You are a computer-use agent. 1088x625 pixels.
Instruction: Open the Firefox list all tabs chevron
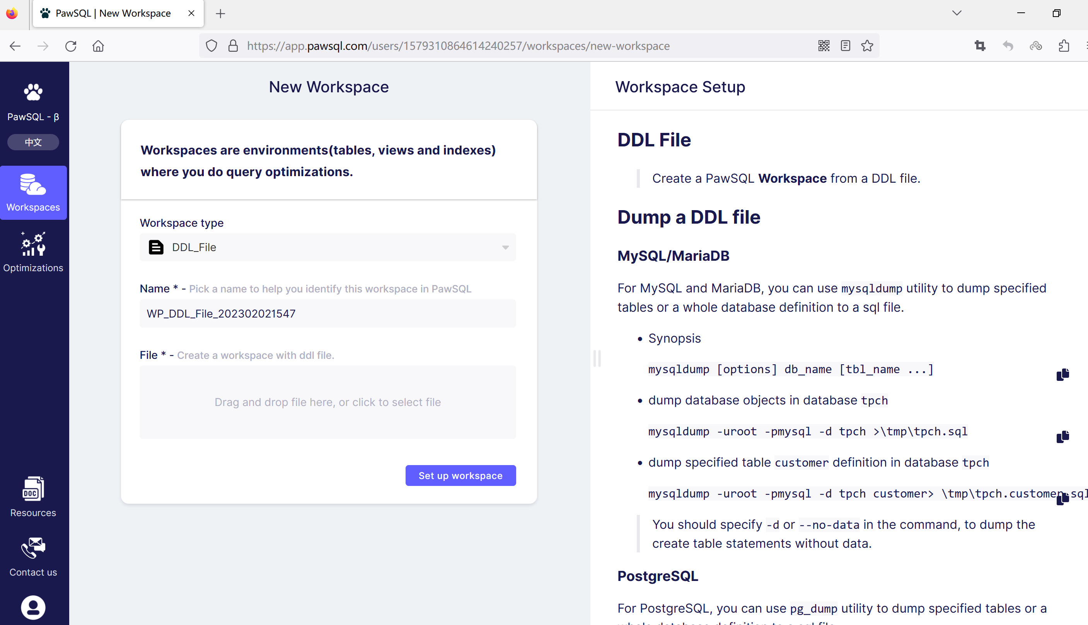coord(957,13)
